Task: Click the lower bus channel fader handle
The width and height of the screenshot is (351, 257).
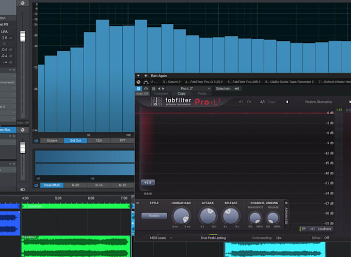Action: click(x=23, y=148)
